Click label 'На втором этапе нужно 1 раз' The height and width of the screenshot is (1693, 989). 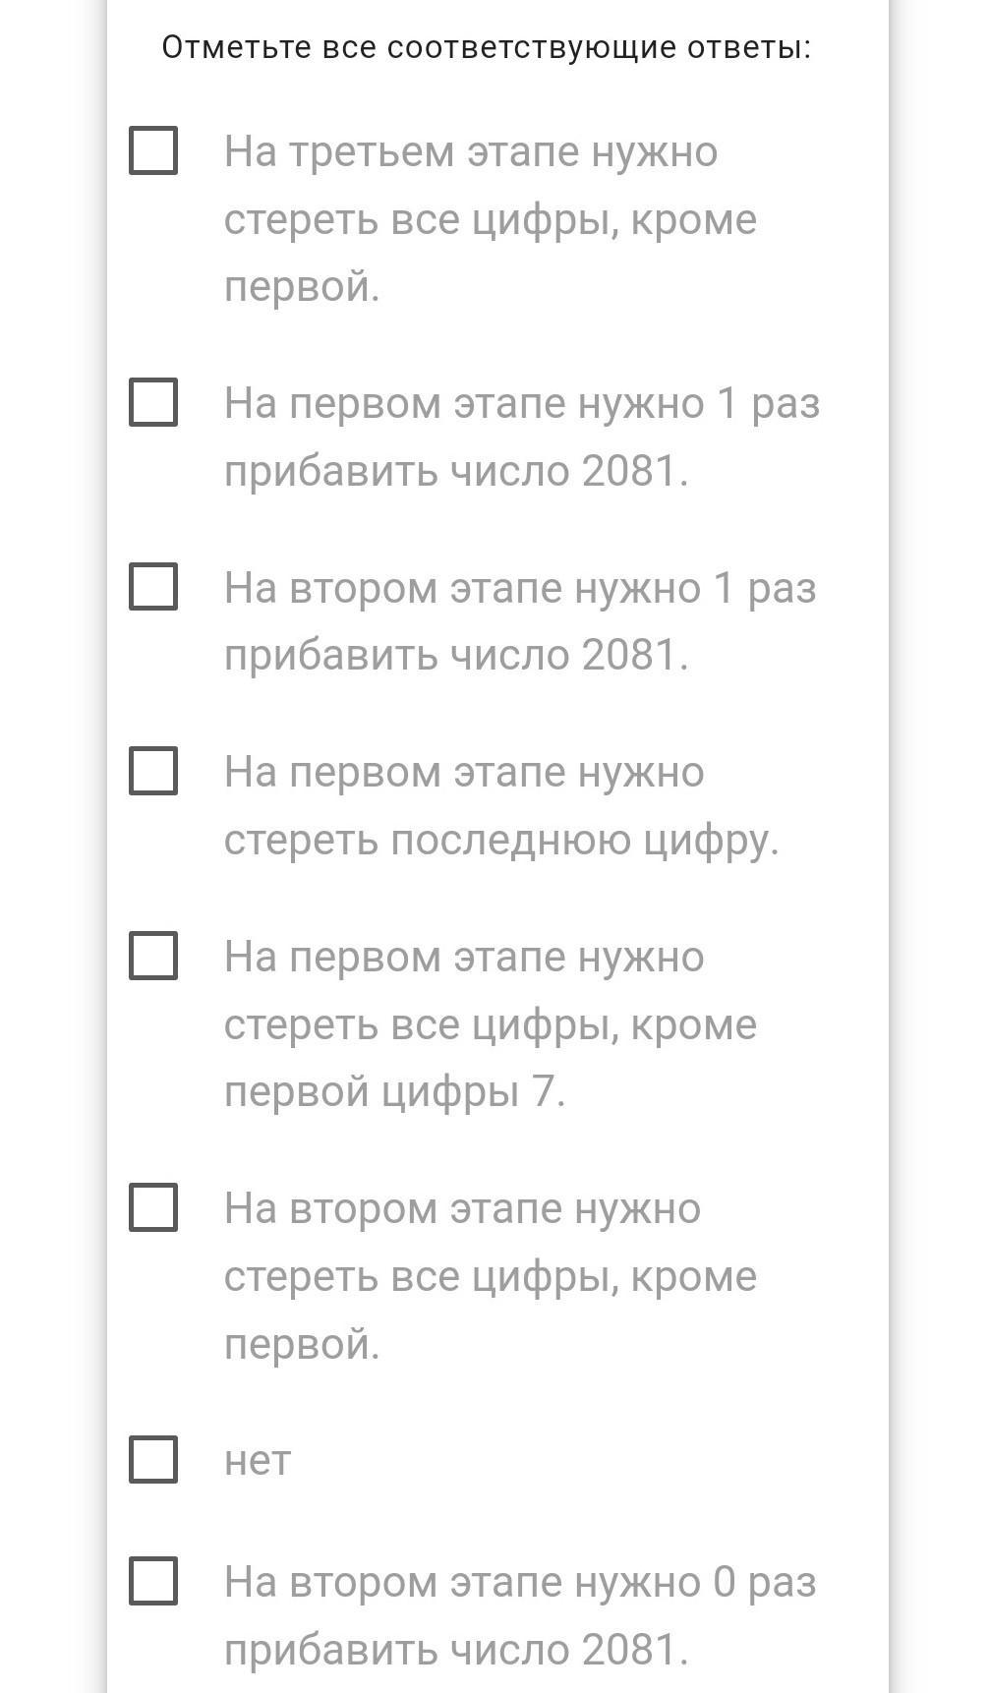coord(519,589)
